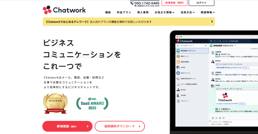Click the home icon in the mockup sidebar

tap(178, 46)
